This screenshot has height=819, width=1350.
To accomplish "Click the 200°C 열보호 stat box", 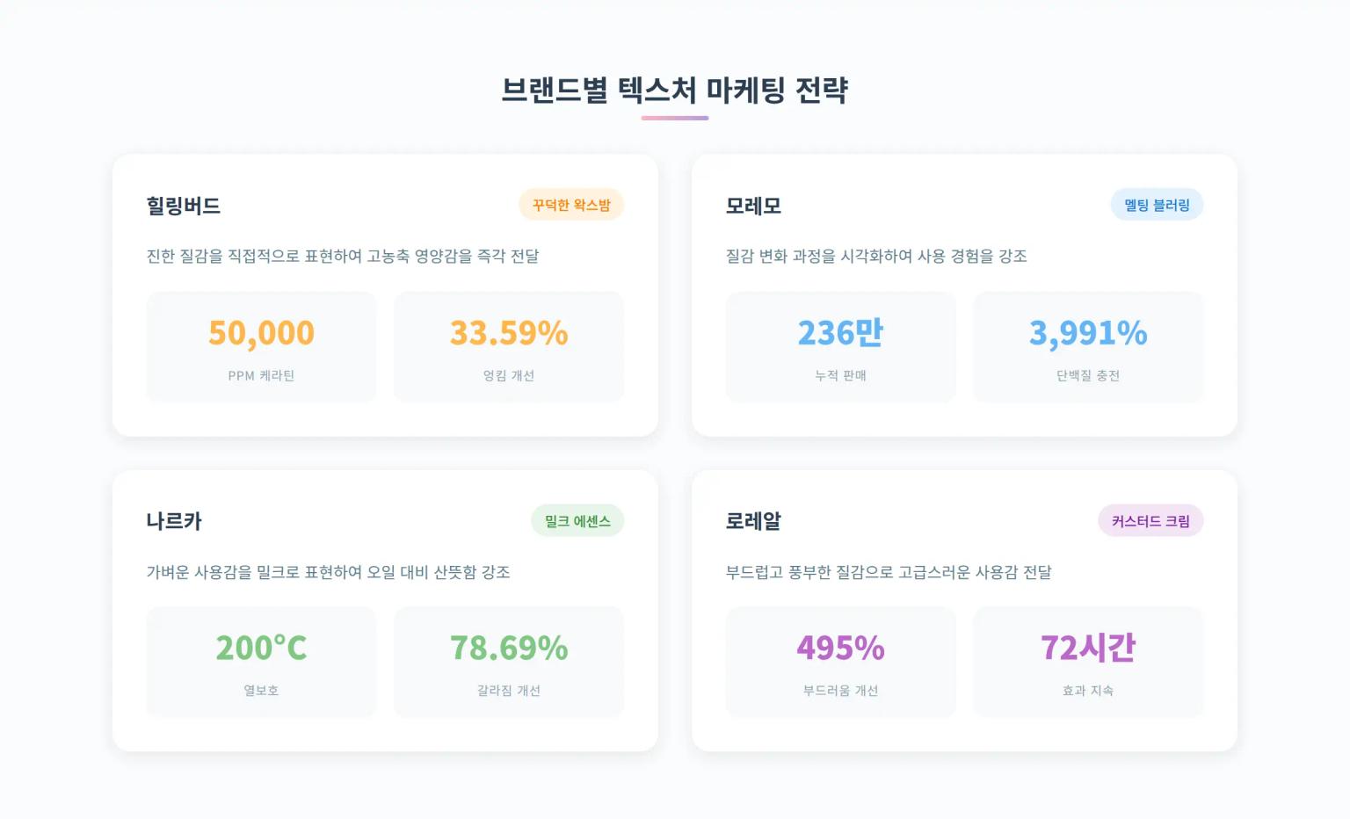I will tap(261, 663).
